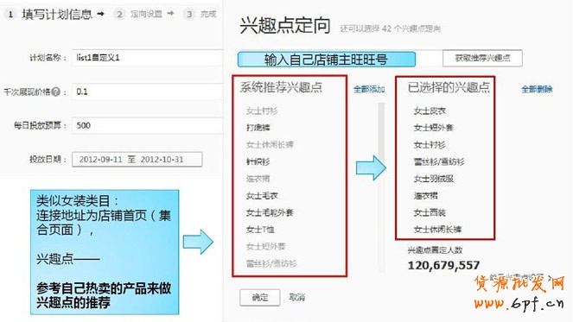
Task: Click greyed 女士短外套 in 系统推荐兴趣点 list
Action: coord(265,246)
